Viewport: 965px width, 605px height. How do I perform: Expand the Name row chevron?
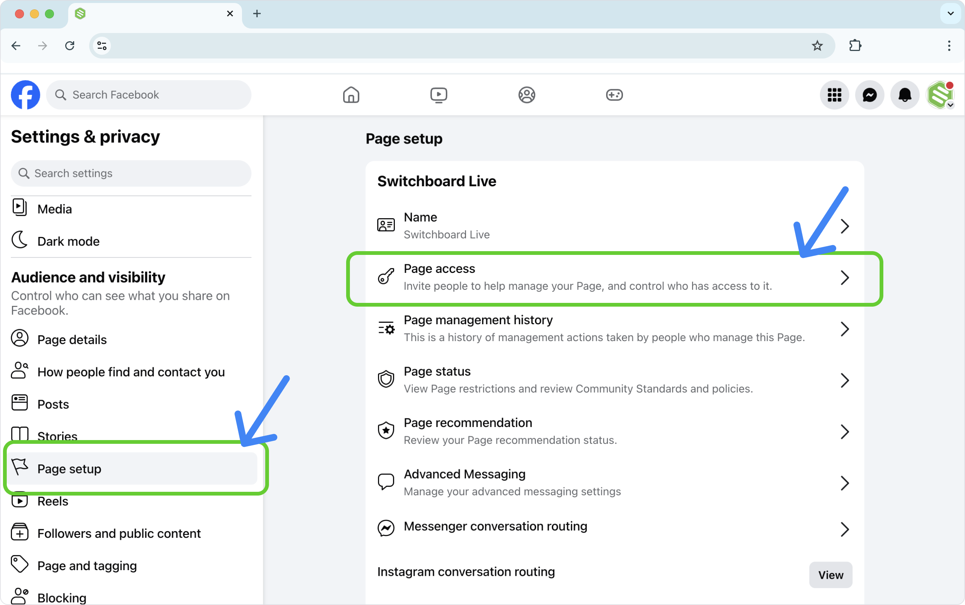click(844, 226)
